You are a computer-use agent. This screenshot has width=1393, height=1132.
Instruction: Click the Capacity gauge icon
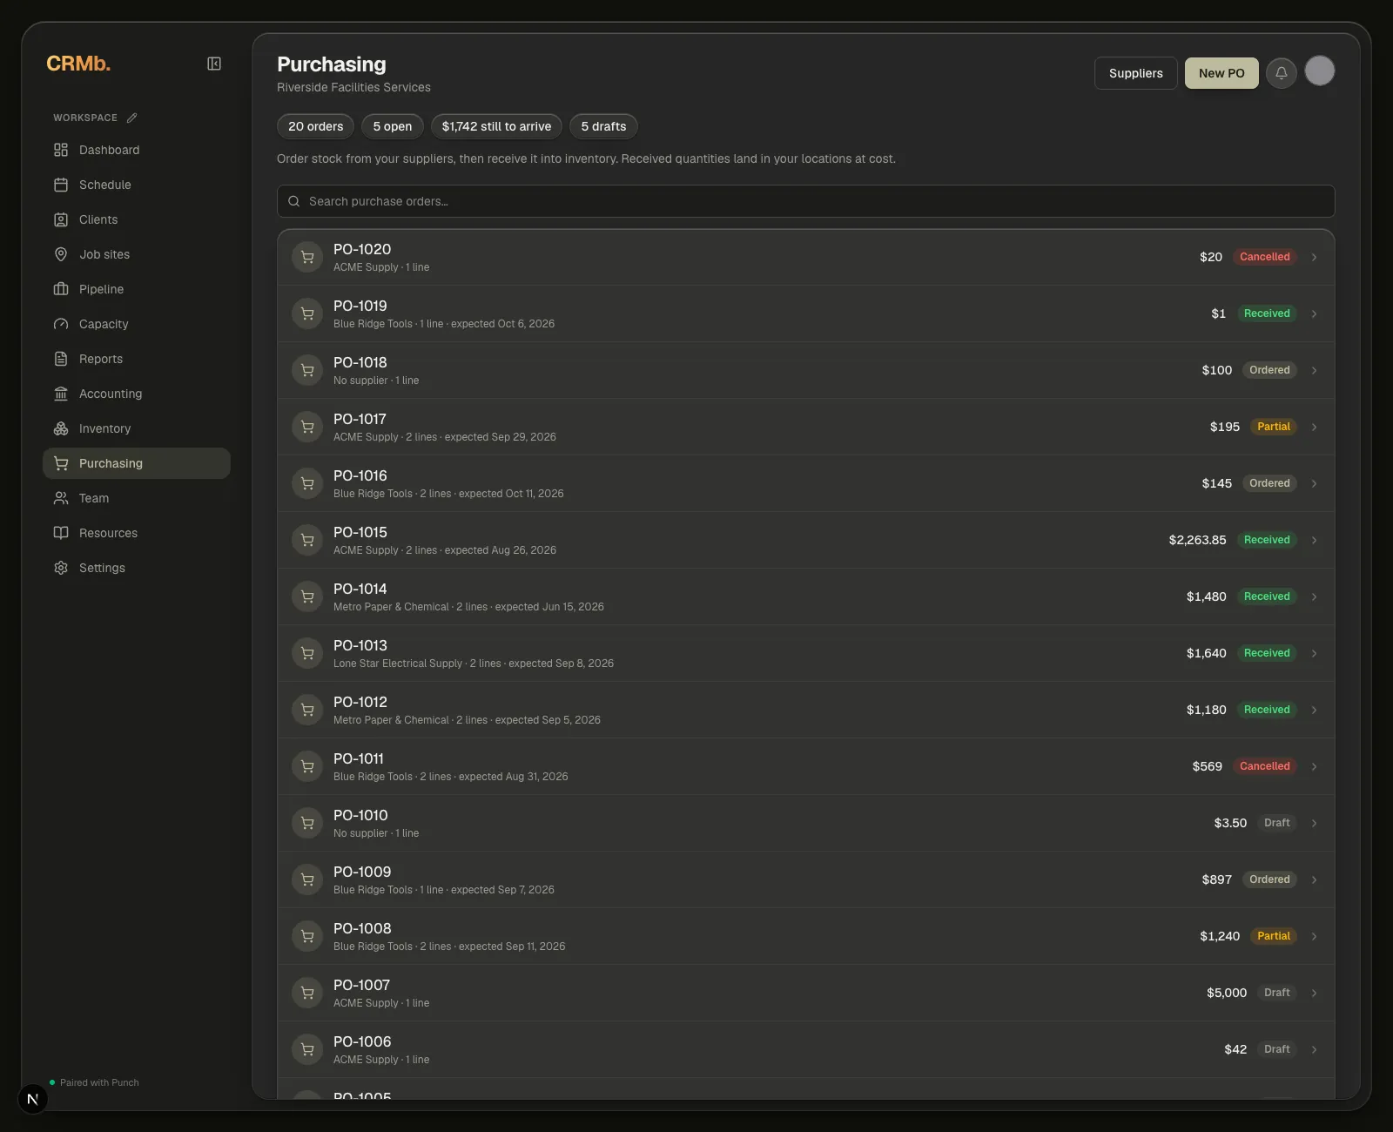coord(61,324)
